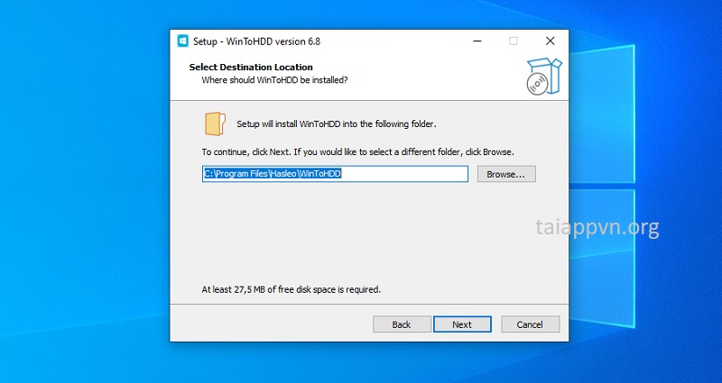This screenshot has height=383, width=722.
Task: Close the setup window with X
Action: coord(550,41)
